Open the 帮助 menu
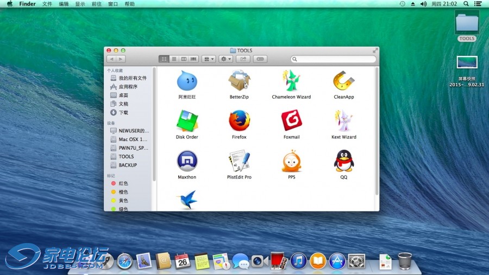The image size is (489, 275). [x=129, y=4]
